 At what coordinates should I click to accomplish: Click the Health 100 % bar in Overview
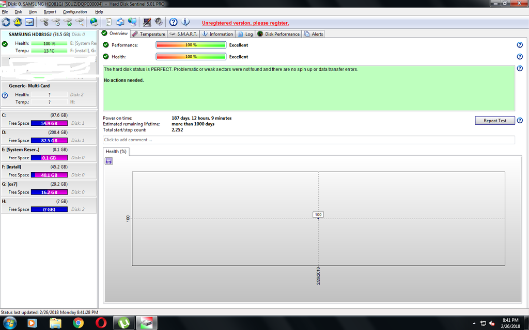point(191,57)
